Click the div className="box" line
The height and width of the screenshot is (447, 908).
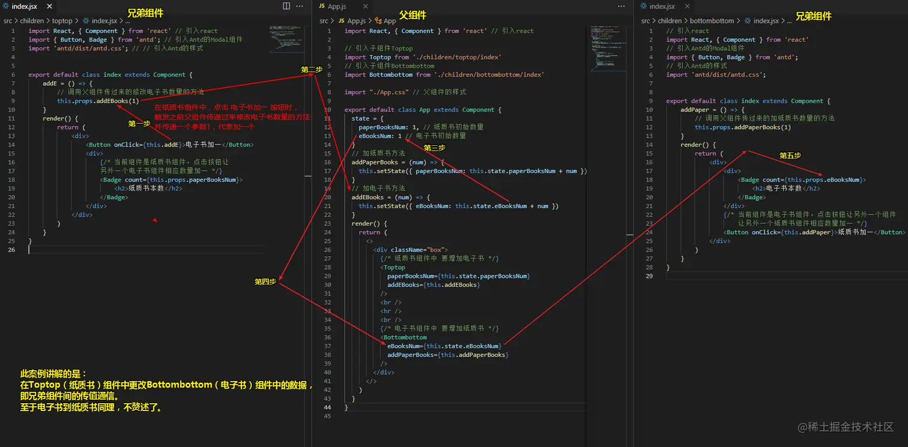point(410,250)
